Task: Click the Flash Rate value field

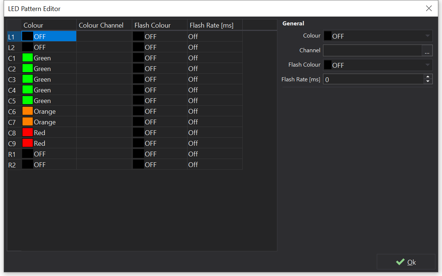Action: pos(373,79)
